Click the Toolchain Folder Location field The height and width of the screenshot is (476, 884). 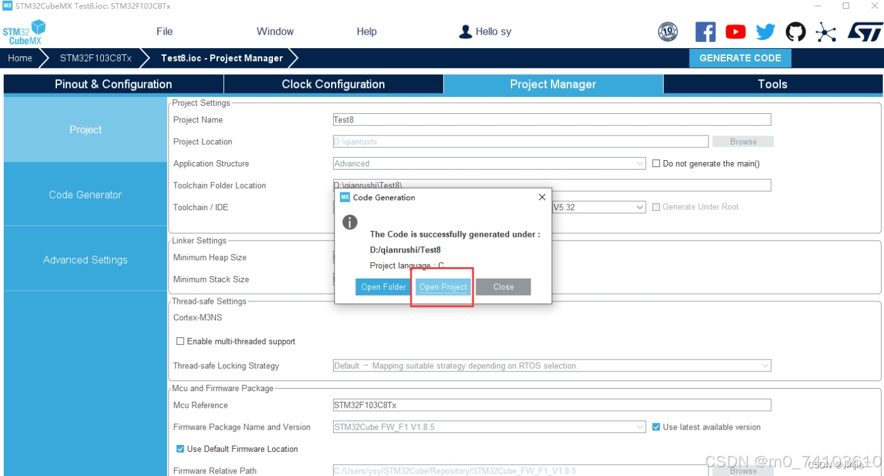click(552, 185)
